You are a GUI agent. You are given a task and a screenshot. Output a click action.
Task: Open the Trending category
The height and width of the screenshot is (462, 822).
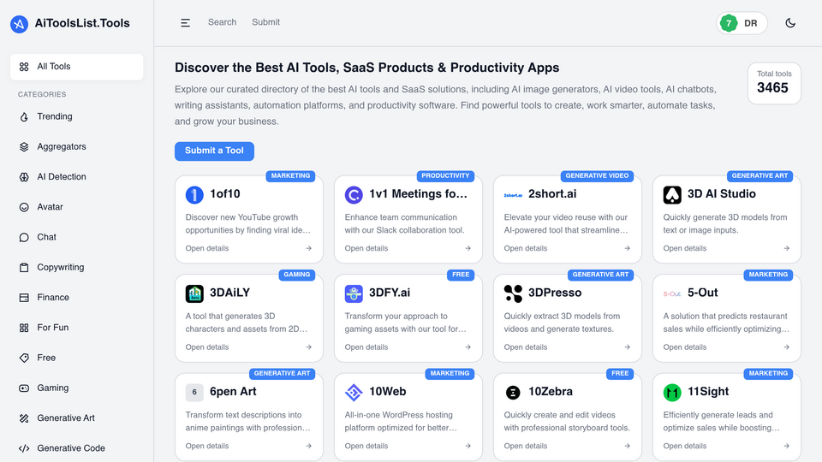click(76, 116)
